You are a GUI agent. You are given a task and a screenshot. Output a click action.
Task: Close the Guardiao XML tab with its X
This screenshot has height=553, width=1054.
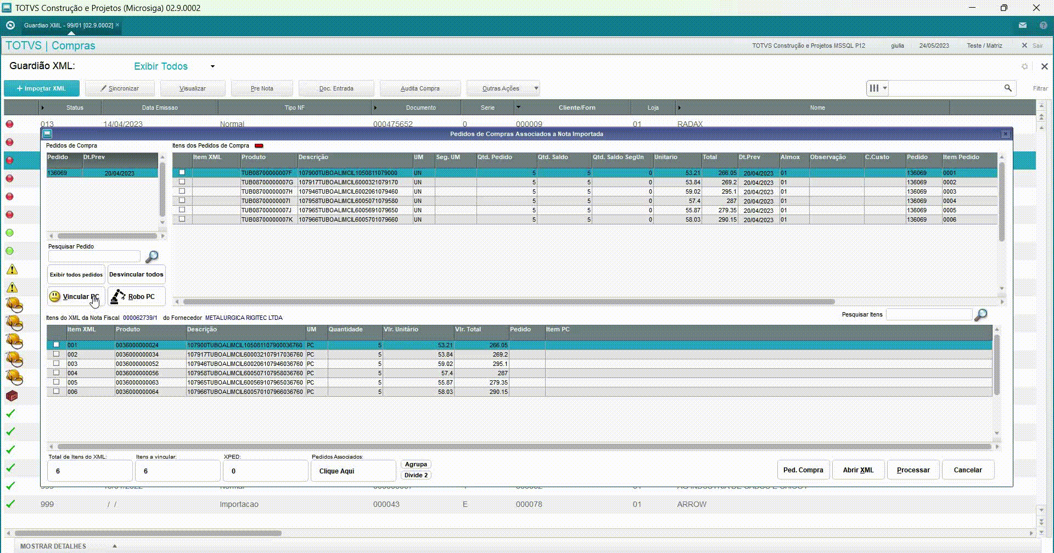[x=117, y=25]
